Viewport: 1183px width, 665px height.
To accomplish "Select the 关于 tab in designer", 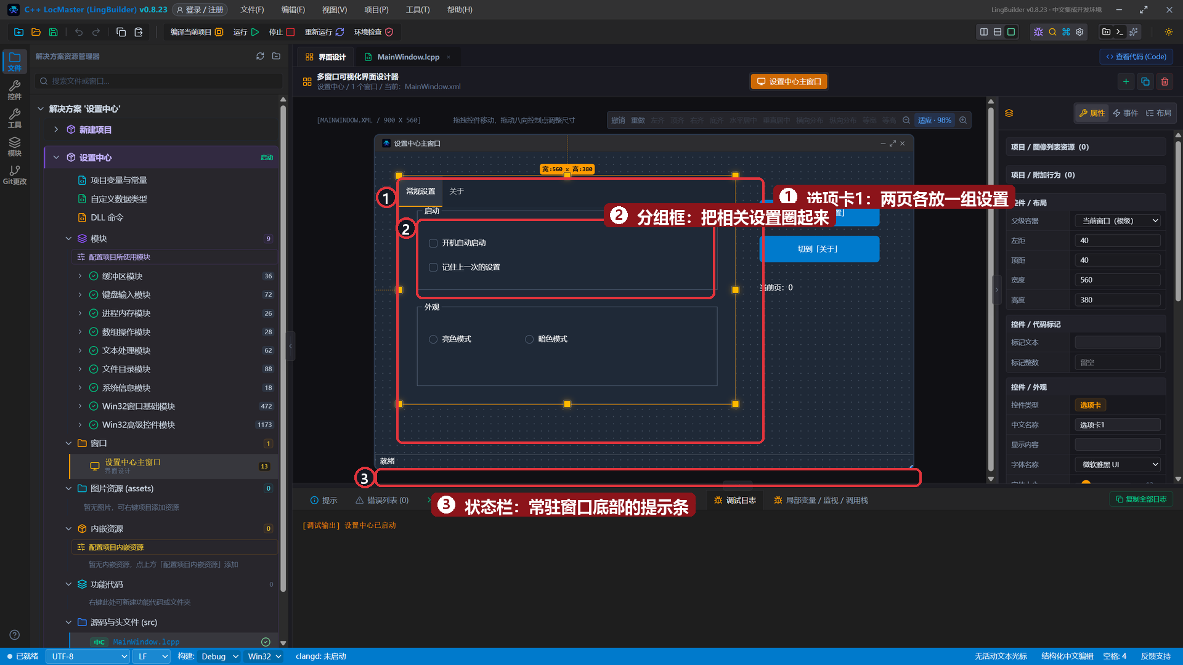I will pyautogui.click(x=456, y=191).
